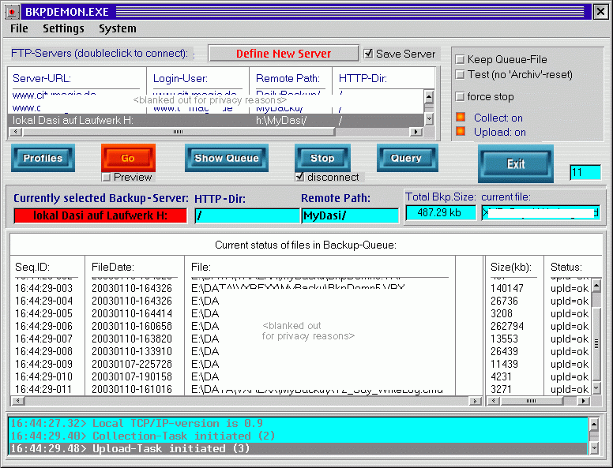
Task: Enable the force stop checkbox
Action: coord(460,96)
